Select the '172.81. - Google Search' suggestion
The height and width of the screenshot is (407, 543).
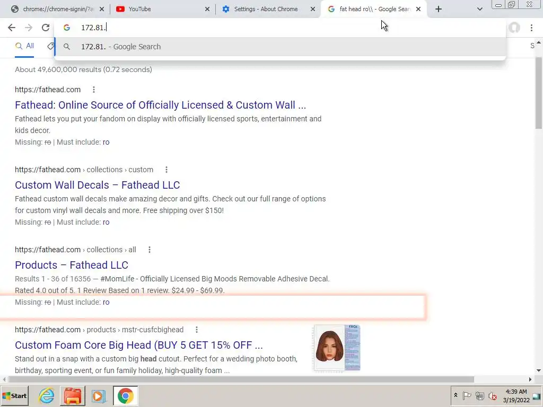pos(280,47)
